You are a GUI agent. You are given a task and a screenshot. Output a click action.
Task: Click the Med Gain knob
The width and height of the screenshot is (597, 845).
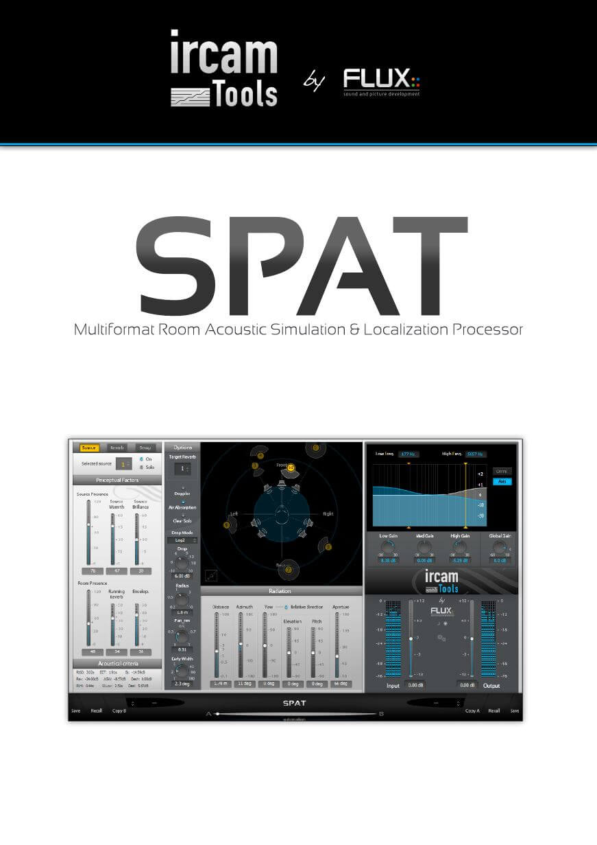(x=424, y=546)
